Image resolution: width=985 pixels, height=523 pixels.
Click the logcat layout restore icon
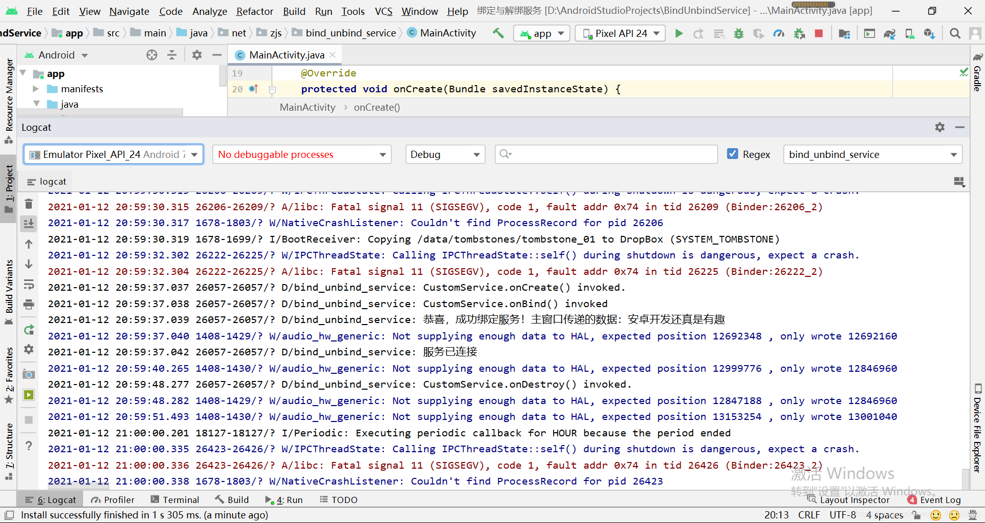(x=959, y=182)
